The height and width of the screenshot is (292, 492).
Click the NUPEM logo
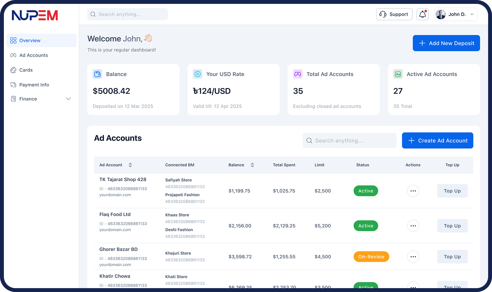click(x=35, y=15)
